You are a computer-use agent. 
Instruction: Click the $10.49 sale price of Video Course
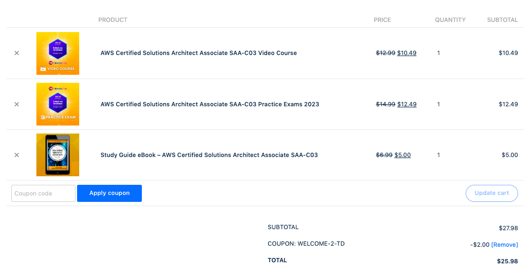click(x=407, y=53)
